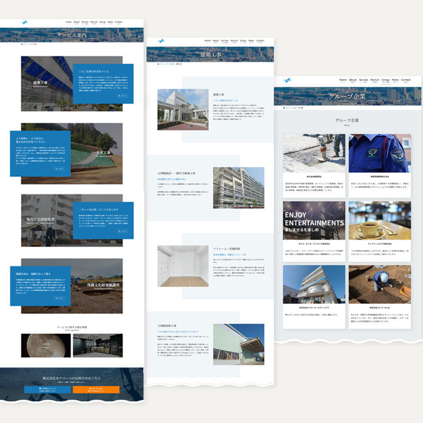Screen dimensions: 423x423
Task: Click the サービス案内 breadcrumb link on the 建築工事 page
Action: tap(170, 64)
